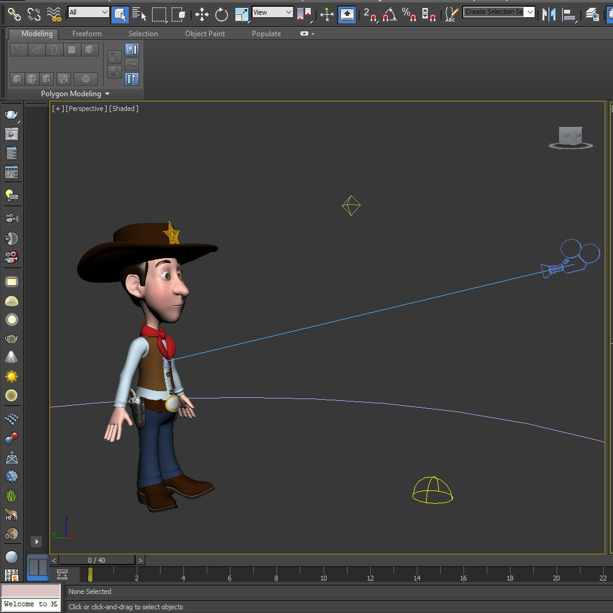
Task: Activate the Select Object tool
Action: [x=120, y=15]
